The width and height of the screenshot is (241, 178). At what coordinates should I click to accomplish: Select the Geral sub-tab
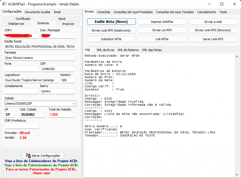62,19
